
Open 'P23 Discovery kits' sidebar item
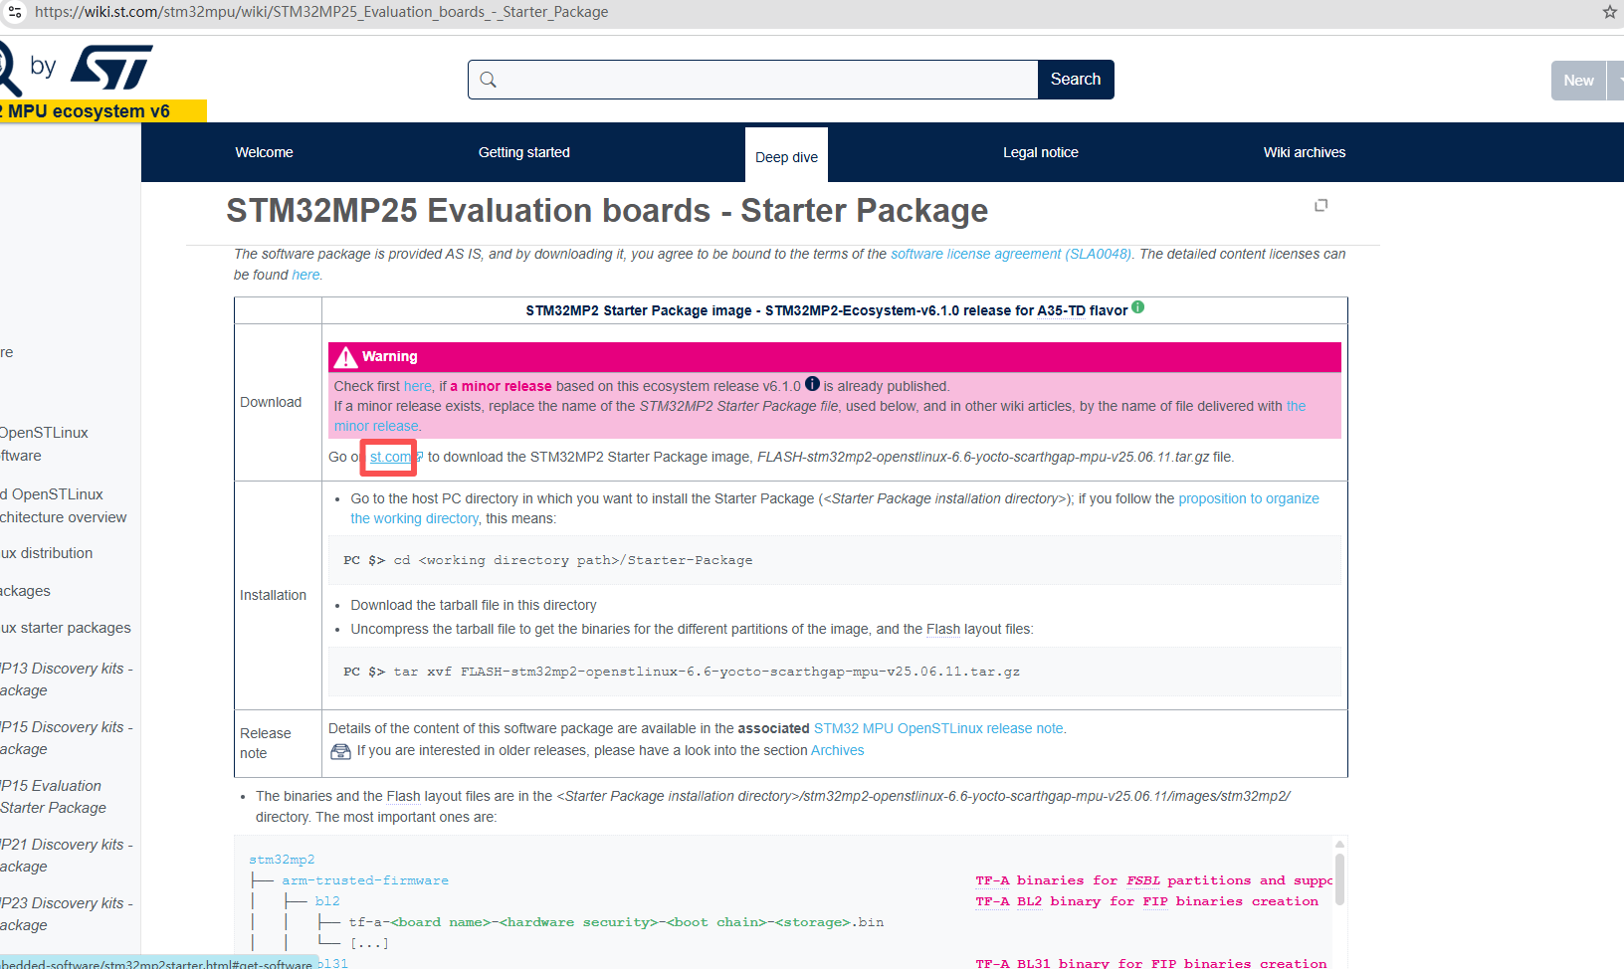[67, 914]
